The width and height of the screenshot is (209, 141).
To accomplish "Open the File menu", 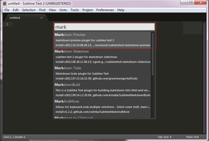I will click(x=7, y=10).
